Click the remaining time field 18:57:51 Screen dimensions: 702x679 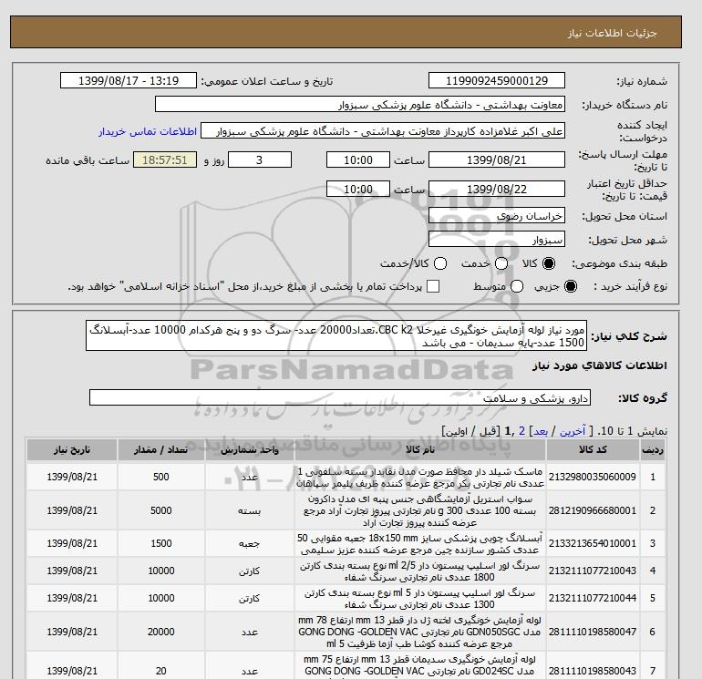click(165, 159)
